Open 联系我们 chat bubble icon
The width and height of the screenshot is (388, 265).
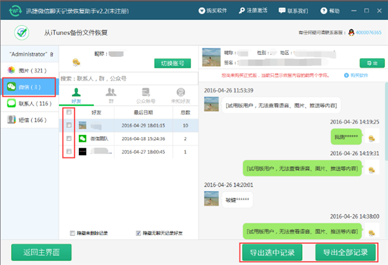click(x=282, y=10)
